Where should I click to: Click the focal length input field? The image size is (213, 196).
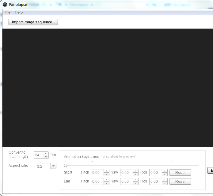(x=38, y=155)
